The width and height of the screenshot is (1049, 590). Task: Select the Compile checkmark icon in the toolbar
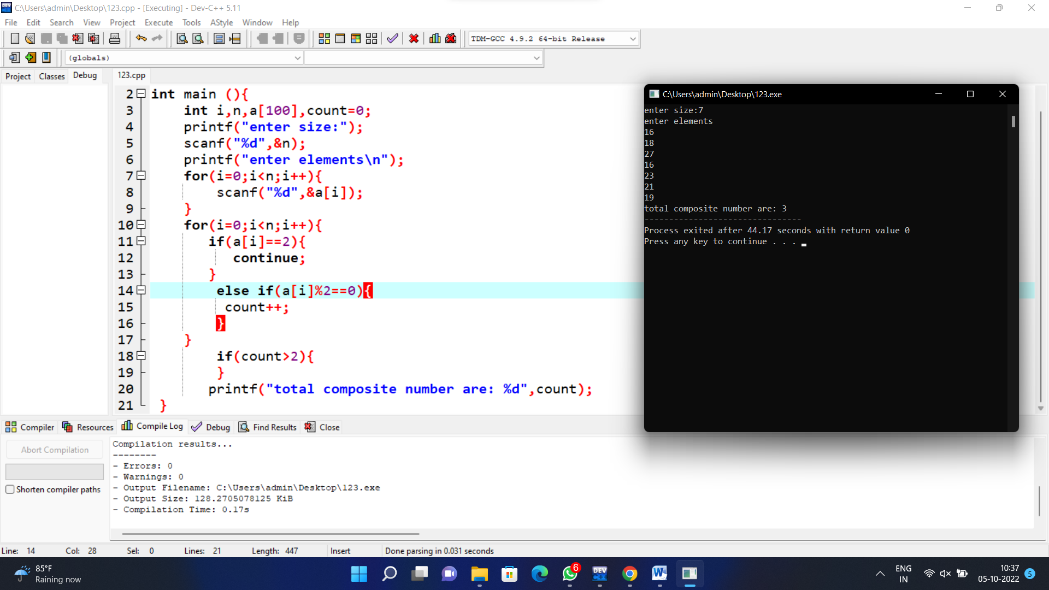392,38
